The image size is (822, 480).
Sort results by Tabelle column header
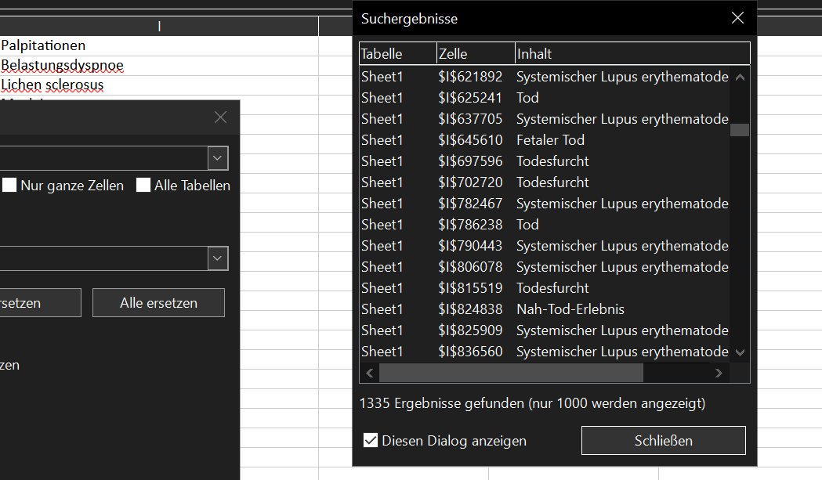[397, 54]
